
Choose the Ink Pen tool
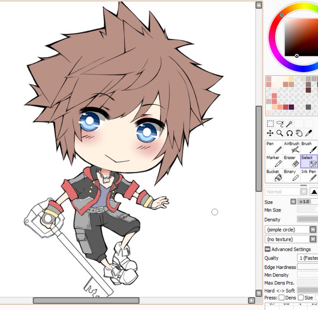(x=309, y=176)
